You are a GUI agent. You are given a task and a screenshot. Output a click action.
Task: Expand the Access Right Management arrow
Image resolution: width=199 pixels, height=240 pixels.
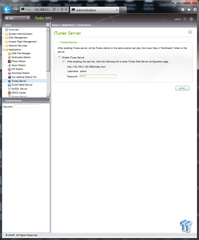coord(4,42)
